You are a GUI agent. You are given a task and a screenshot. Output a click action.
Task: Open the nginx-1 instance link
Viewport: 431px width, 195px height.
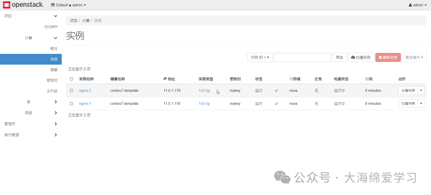point(85,104)
